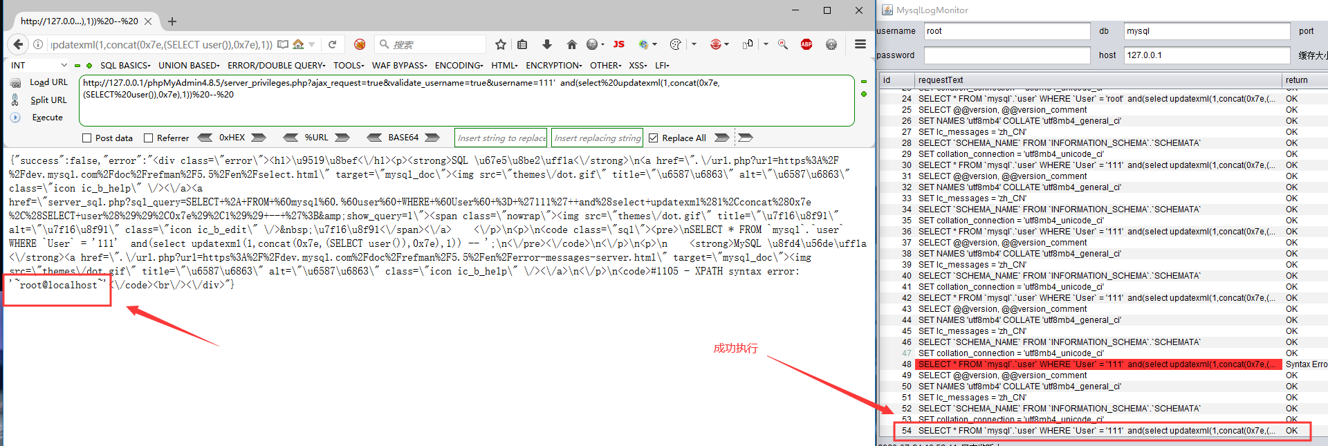This screenshot has width=1328, height=446.
Task: Click the username field in MysqlLogMonitor
Action: coord(1007,31)
